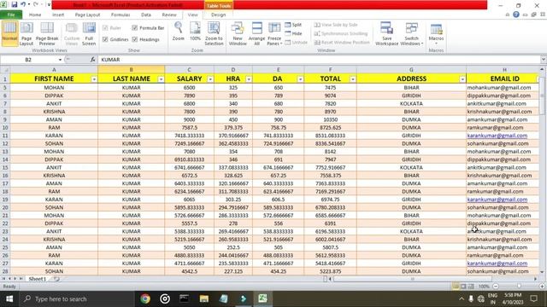547x307 pixels.
Task: Open Switch Windows menu
Action: pos(412,34)
